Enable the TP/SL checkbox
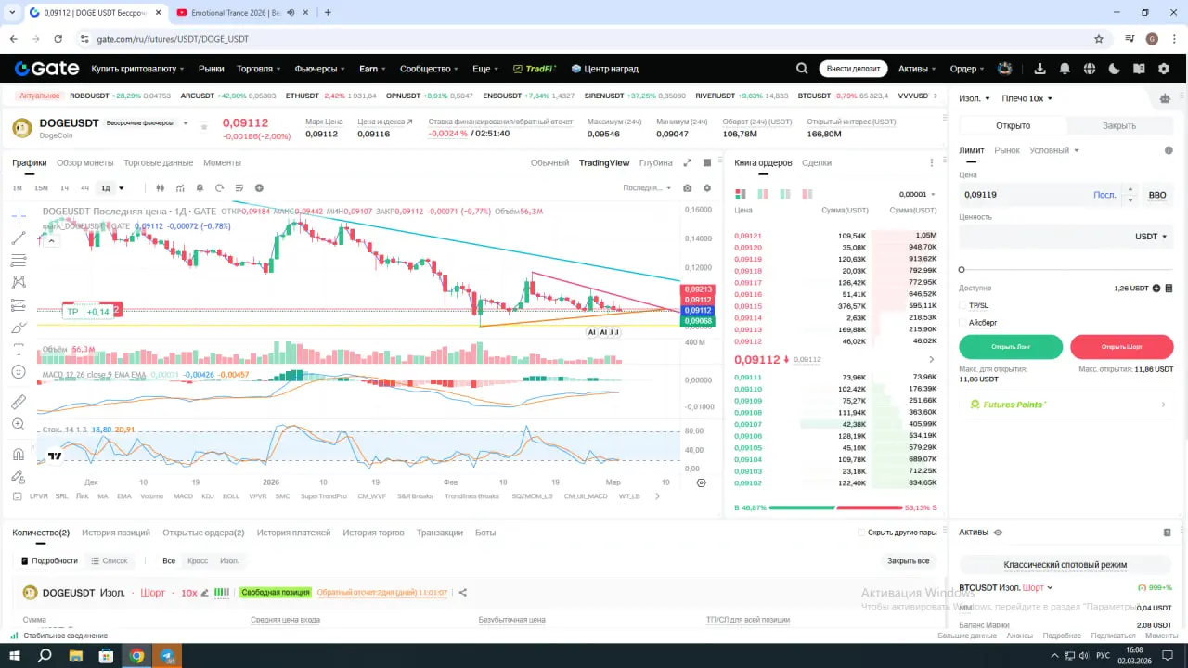This screenshot has height=668, width=1188. (962, 305)
